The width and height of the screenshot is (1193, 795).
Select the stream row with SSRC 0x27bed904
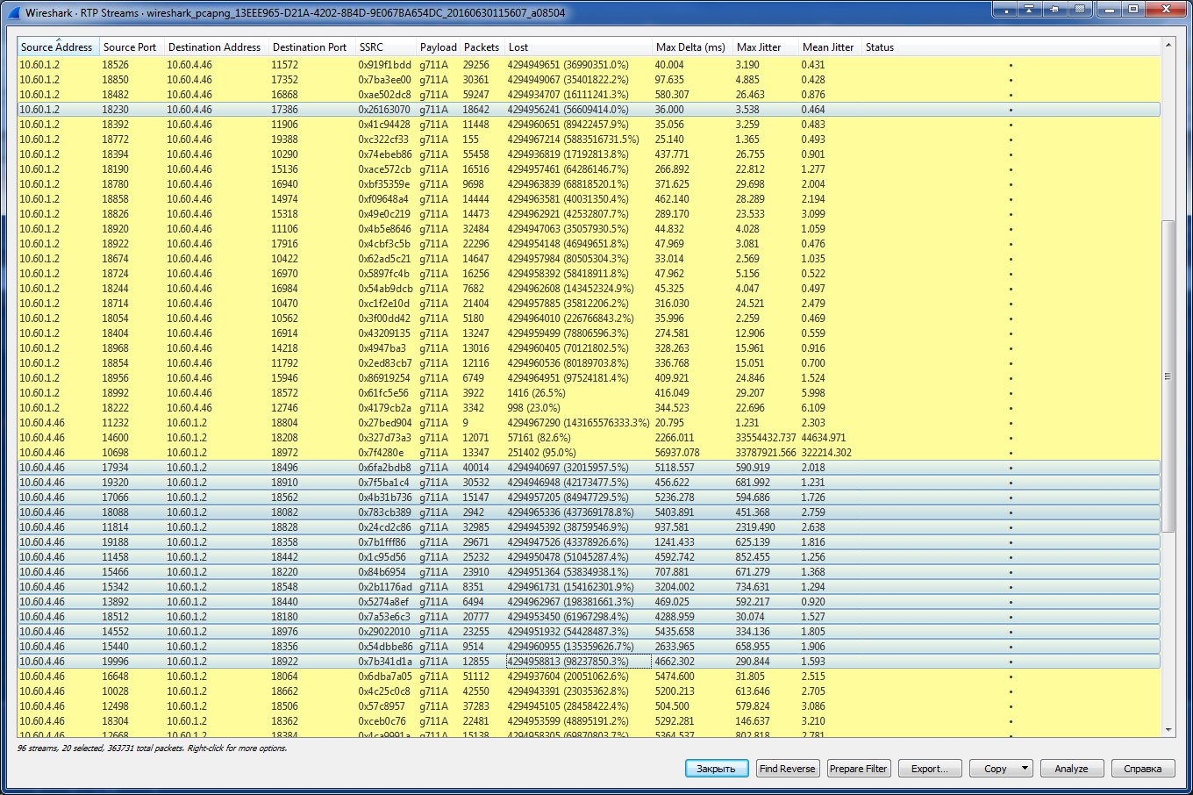(384, 423)
